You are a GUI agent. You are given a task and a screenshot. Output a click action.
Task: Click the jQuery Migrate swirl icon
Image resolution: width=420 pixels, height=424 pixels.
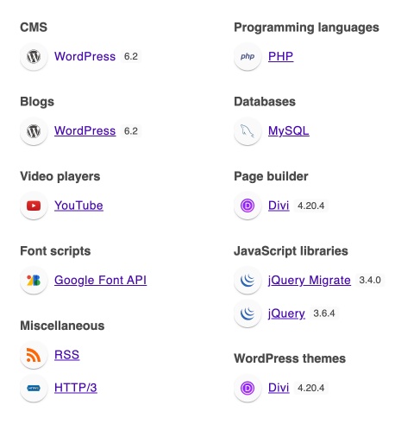[x=248, y=281]
